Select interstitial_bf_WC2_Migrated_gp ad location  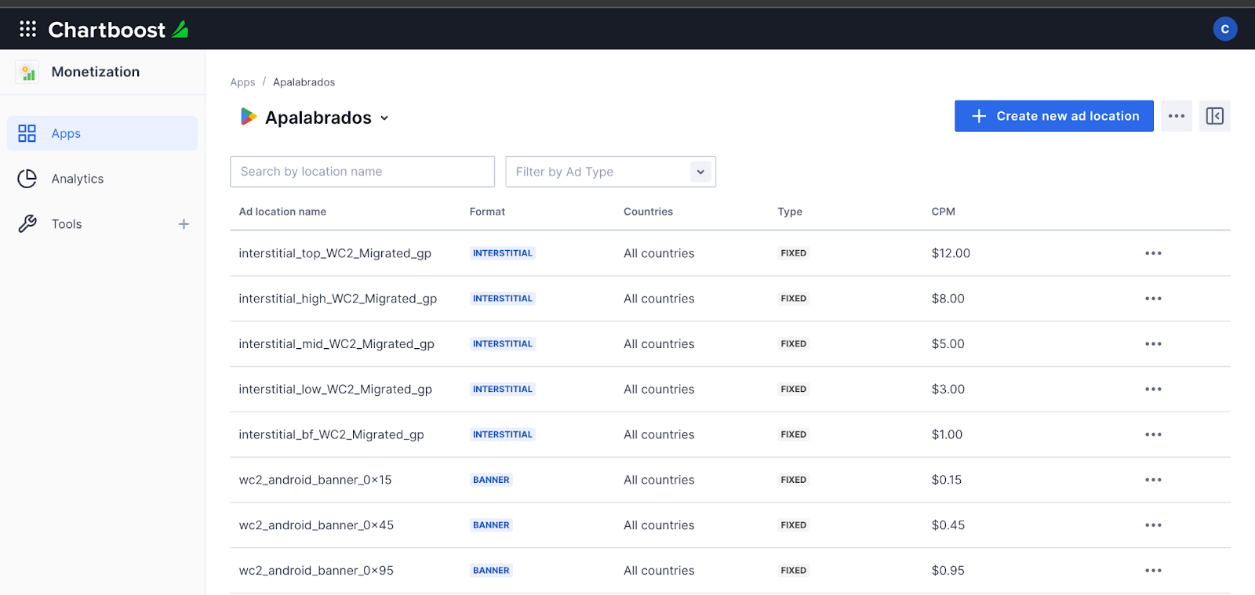[331, 434]
